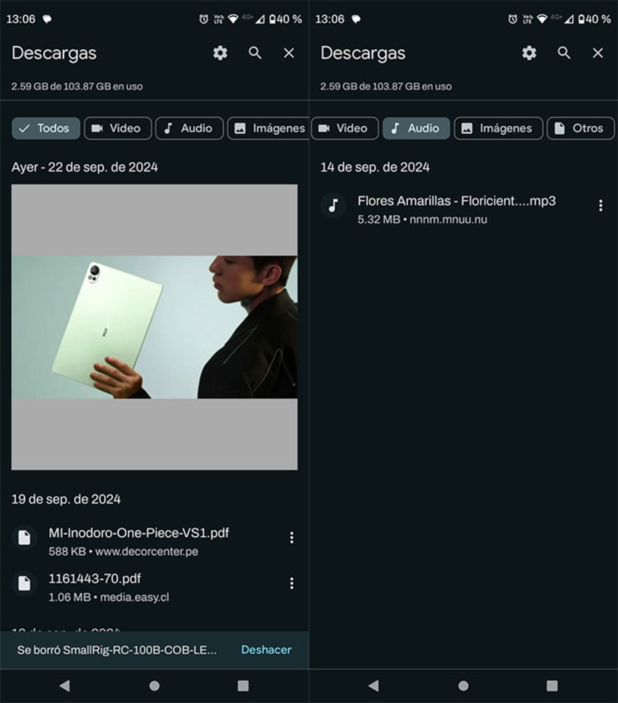
Task: Select Video filter chip in left screen
Action: point(118,128)
